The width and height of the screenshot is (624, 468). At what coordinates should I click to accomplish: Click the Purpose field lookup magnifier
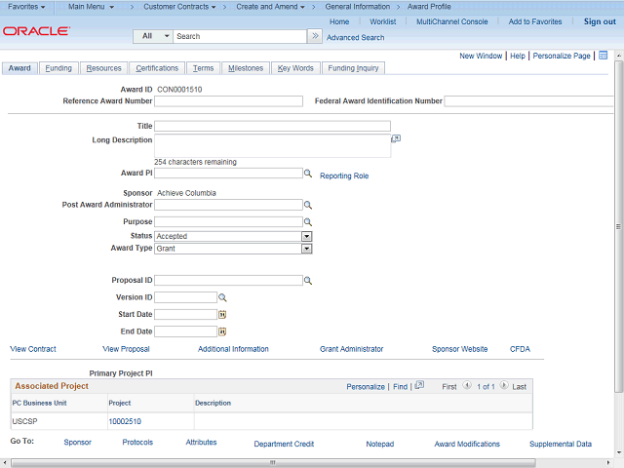point(307,222)
